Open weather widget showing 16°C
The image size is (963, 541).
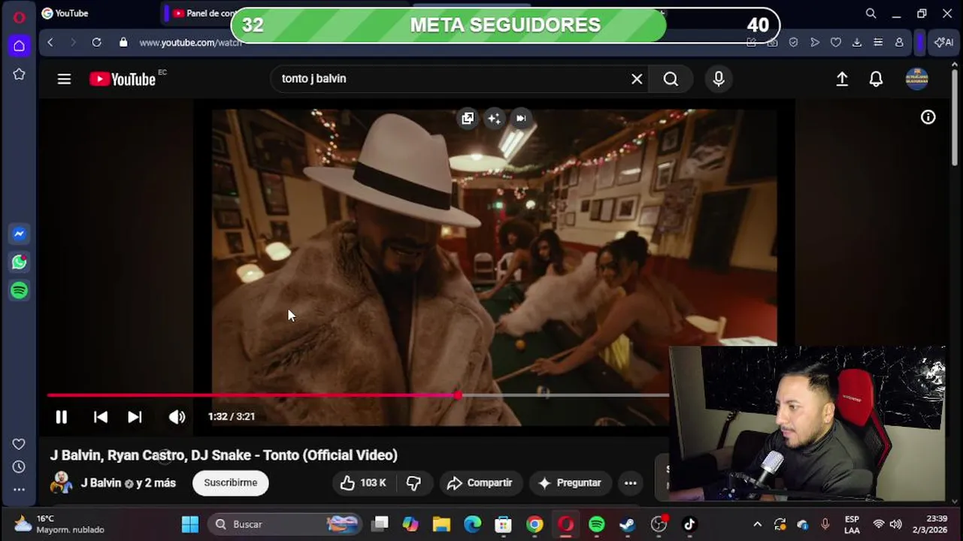(x=59, y=524)
